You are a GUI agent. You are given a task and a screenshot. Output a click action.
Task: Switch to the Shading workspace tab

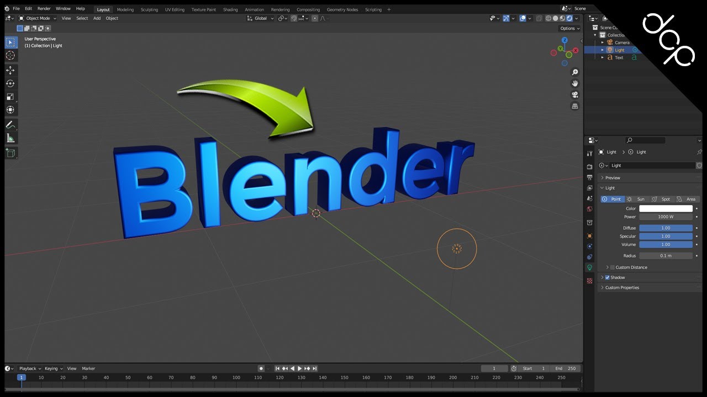(230, 9)
